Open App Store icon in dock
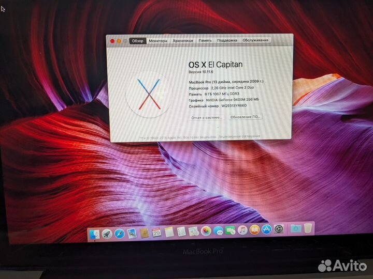 coord(266,229)
